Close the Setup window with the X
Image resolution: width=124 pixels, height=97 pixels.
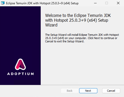coord(118,3)
